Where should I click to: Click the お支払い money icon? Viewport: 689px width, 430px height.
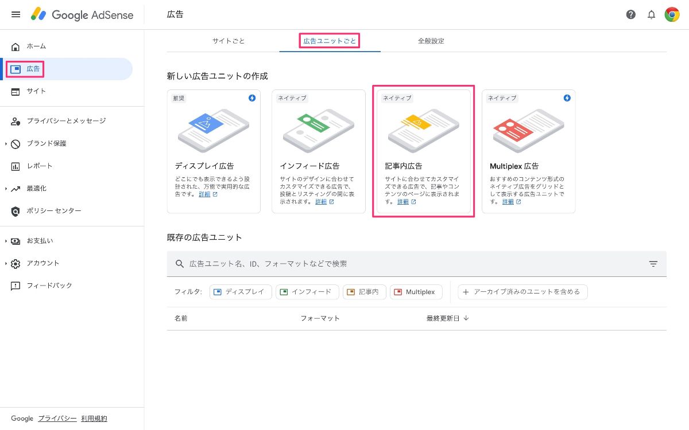(16, 241)
